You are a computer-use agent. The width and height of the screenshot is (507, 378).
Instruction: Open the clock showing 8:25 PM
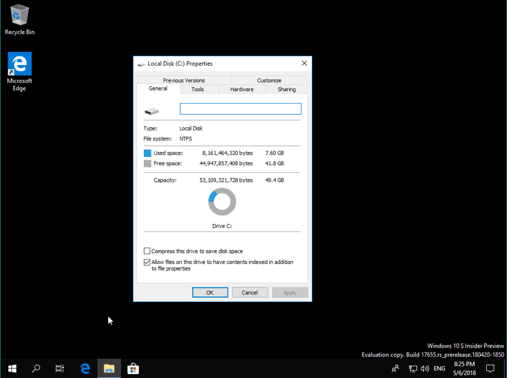[x=465, y=369]
